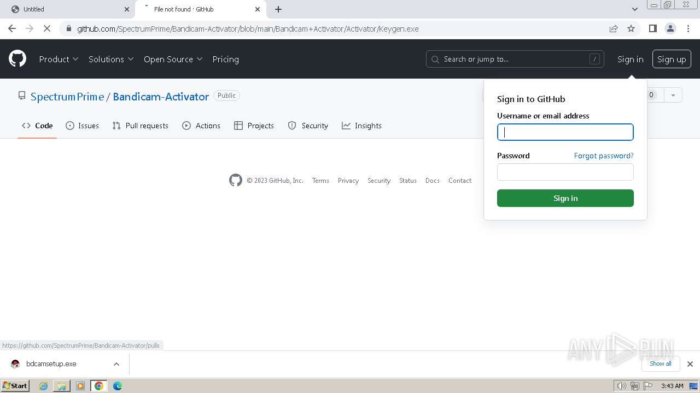Open the footer Status link
This screenshot has height=393, width=700.
click(x=408, y=181)
